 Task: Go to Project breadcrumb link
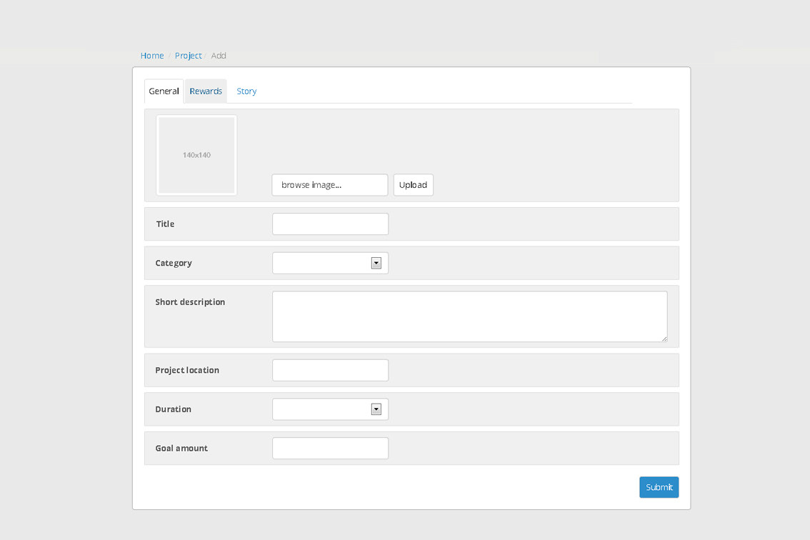pyautogui.click(x=188, y=56)
